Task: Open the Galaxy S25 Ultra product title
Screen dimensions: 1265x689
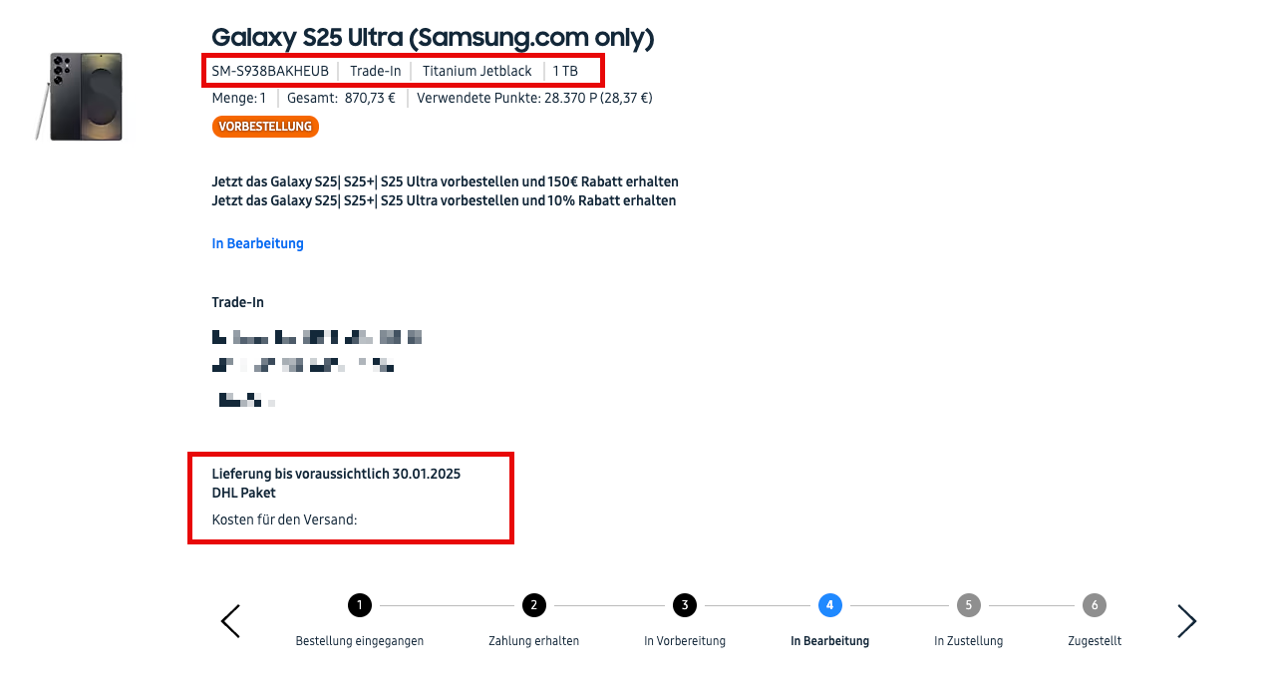Action: pyautogui.click(x=433, y=38)
